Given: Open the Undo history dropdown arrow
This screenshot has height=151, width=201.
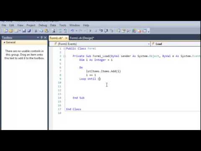Looking at the screenshot, I should (x=76, y=31).
